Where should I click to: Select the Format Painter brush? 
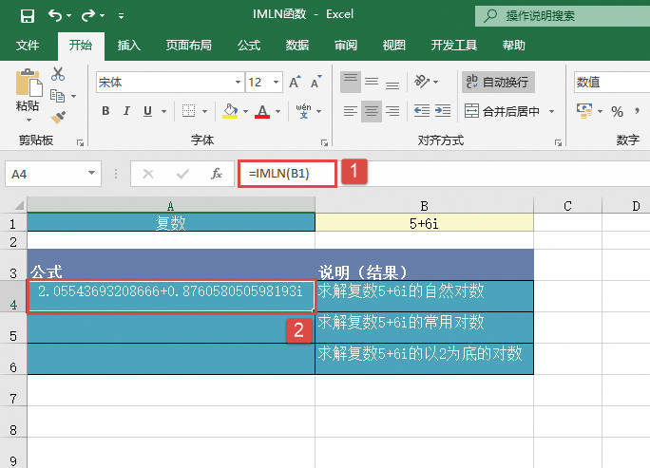coord(58,117)
